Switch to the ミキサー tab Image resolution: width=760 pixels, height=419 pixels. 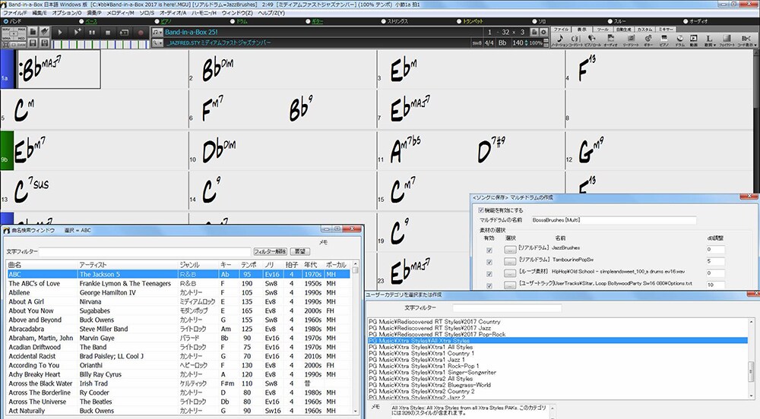tap(665, 29)
